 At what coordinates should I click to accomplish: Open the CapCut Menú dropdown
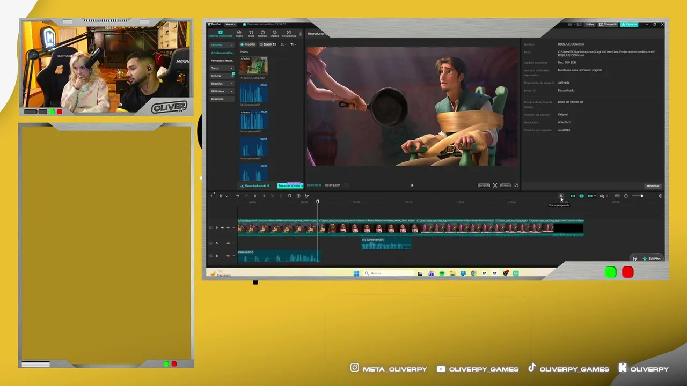(230, 24)
